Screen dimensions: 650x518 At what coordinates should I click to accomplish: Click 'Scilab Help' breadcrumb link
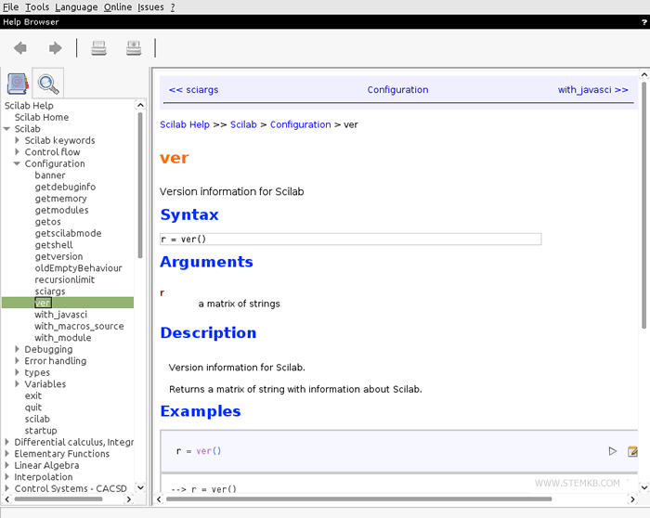point(185,124)
